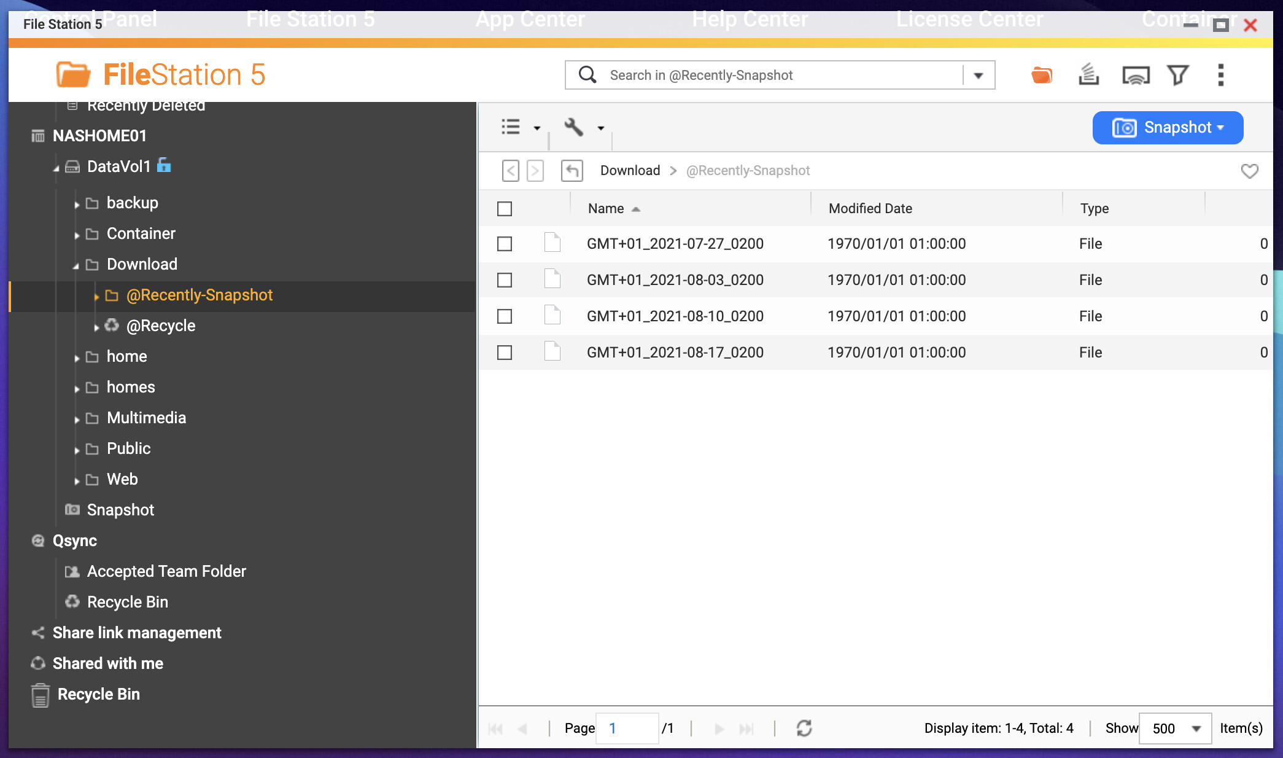Open Share link management
Image resolution: width=1283 pixels, height=758 pixels.
137,633
